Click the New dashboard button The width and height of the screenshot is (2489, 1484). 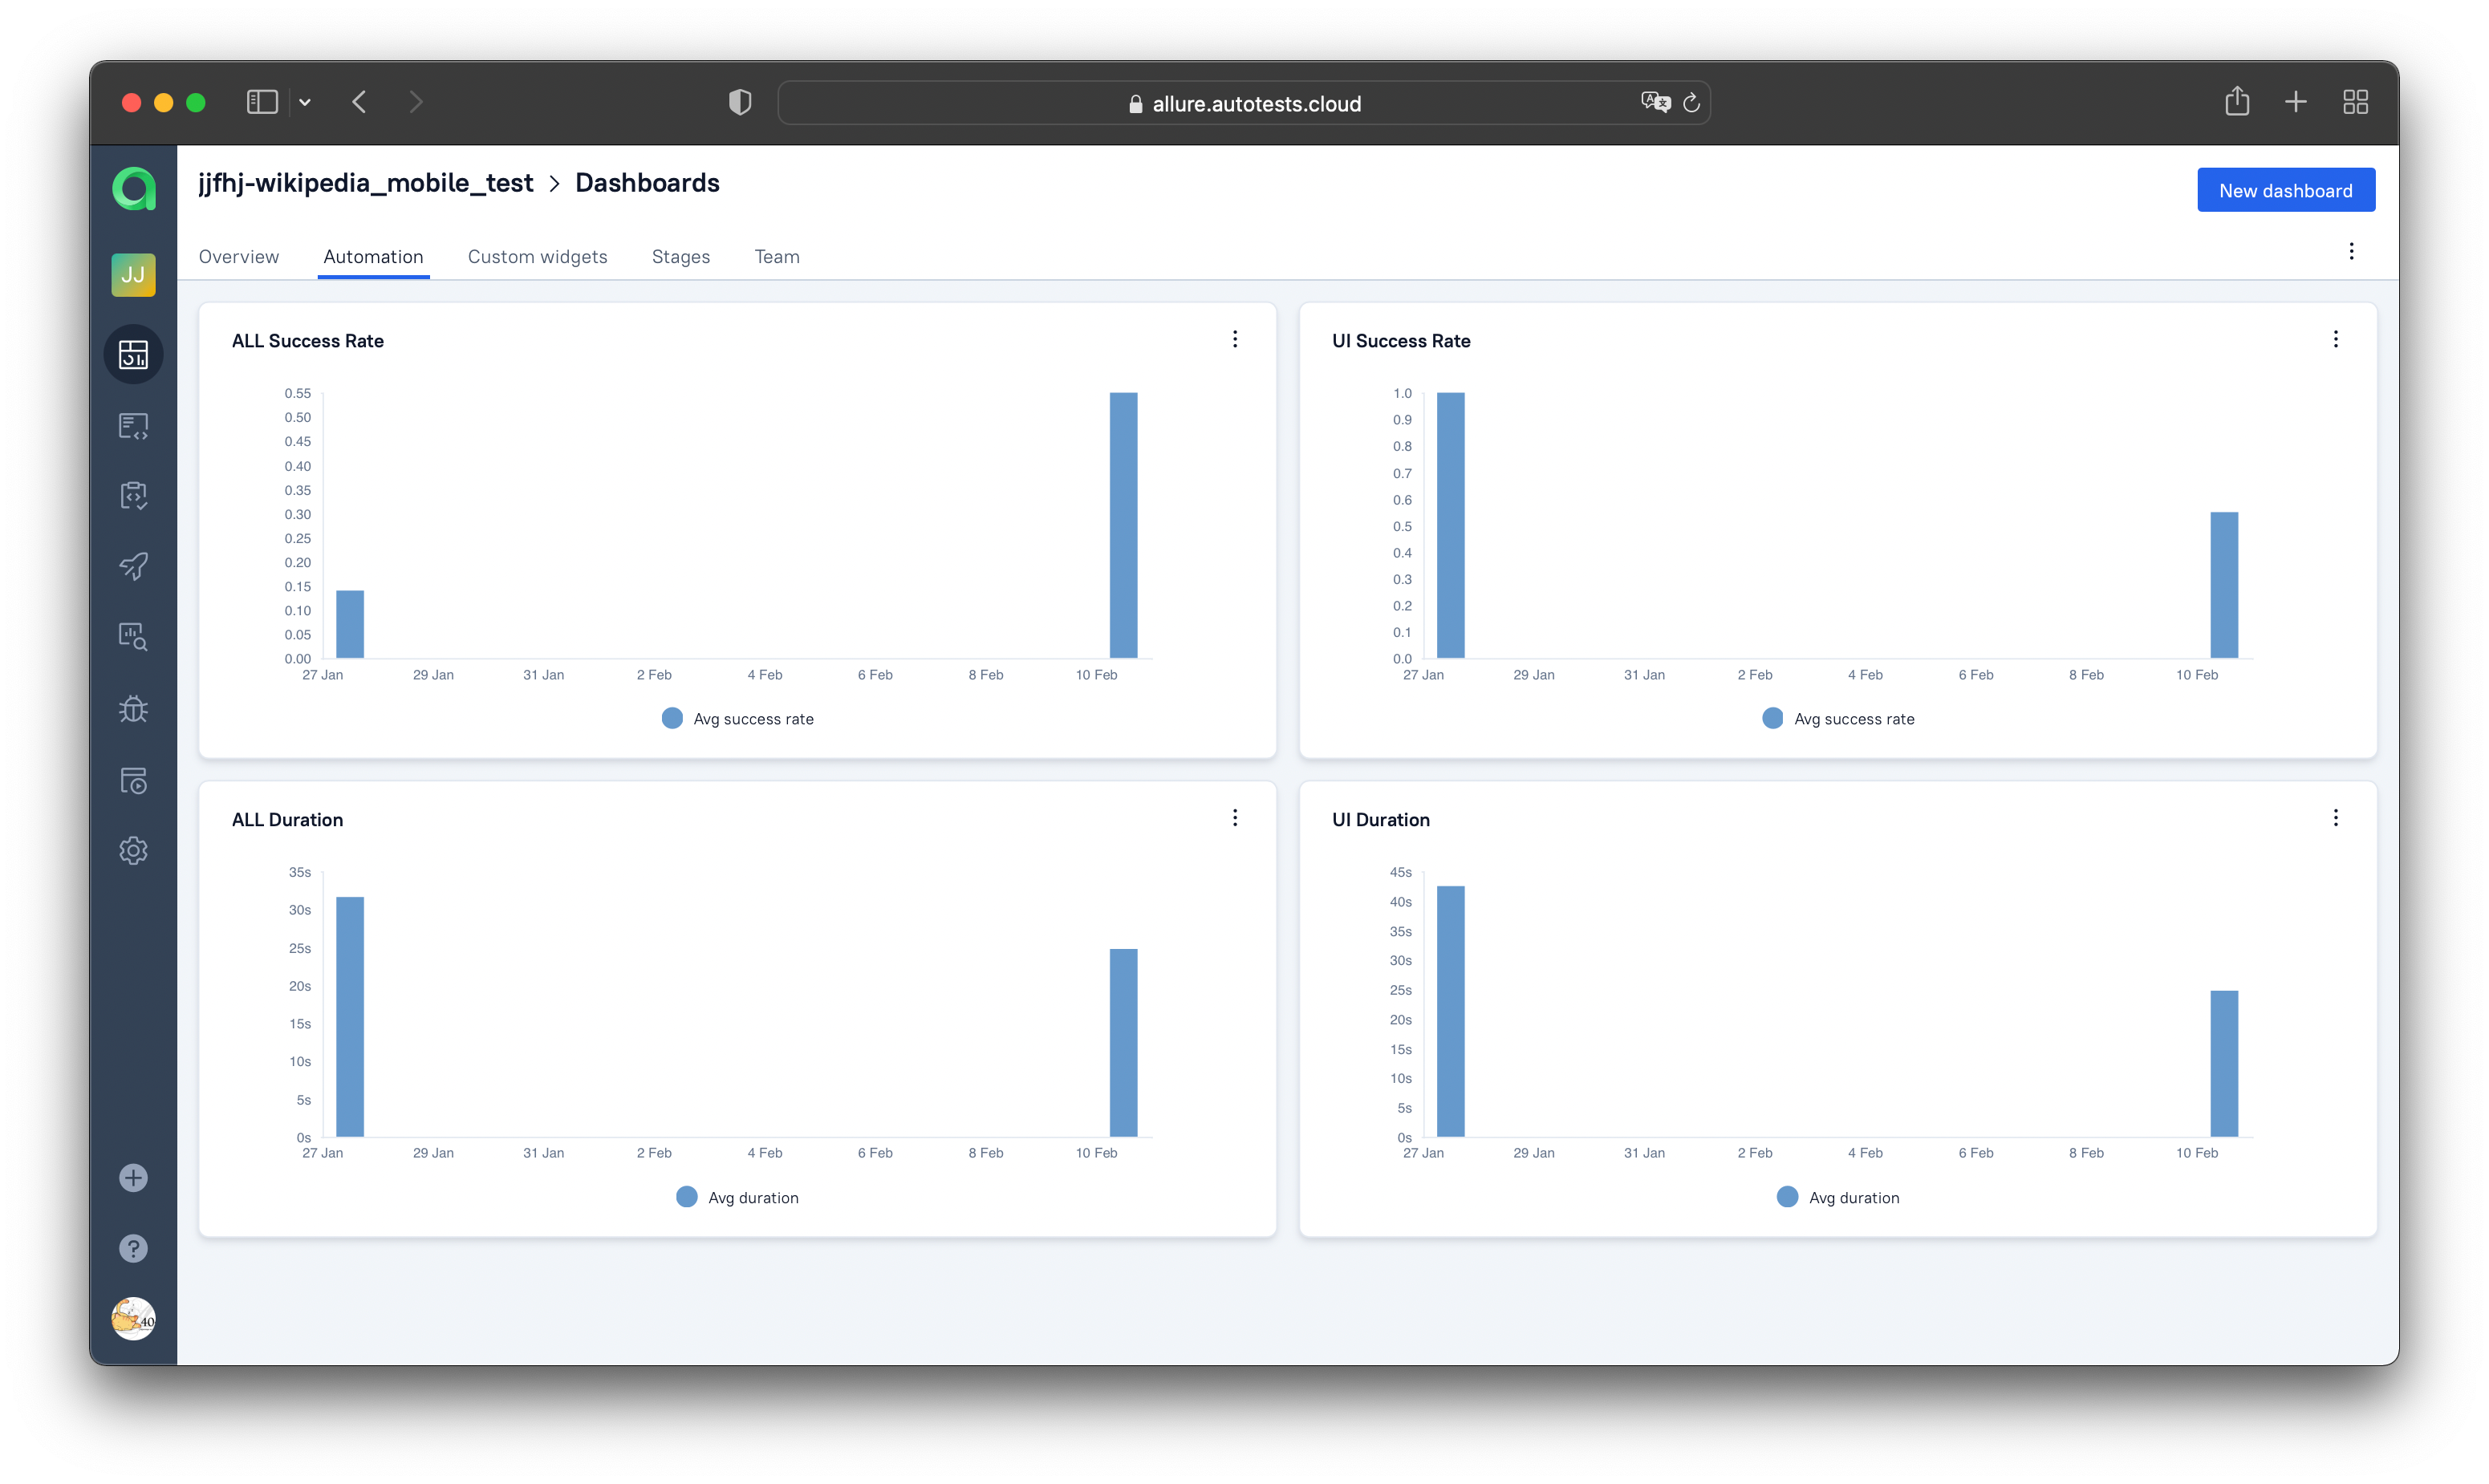point(2285,190)
